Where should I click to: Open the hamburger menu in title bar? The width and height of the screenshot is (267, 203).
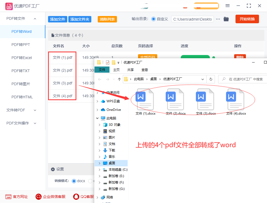pos(227,6)
